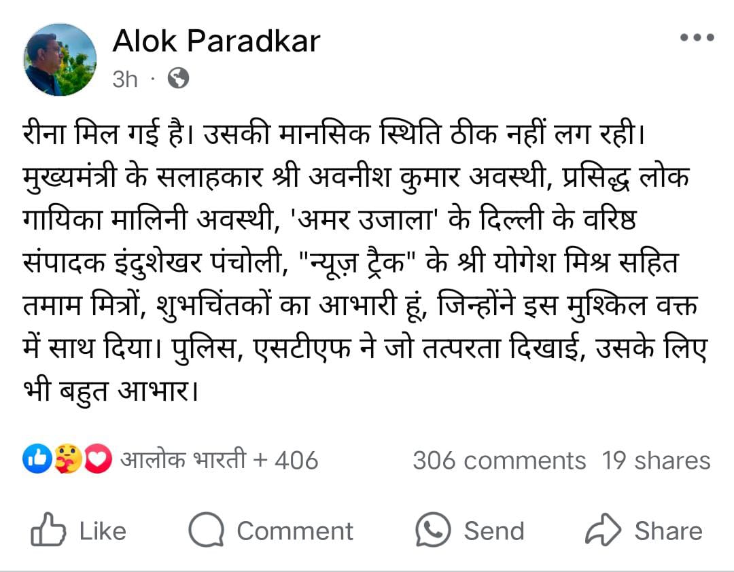Click the speech bubble Comment icon
The height and width of the screenshot is (572, 734).
pyautogui.click(x=206, y=531)
